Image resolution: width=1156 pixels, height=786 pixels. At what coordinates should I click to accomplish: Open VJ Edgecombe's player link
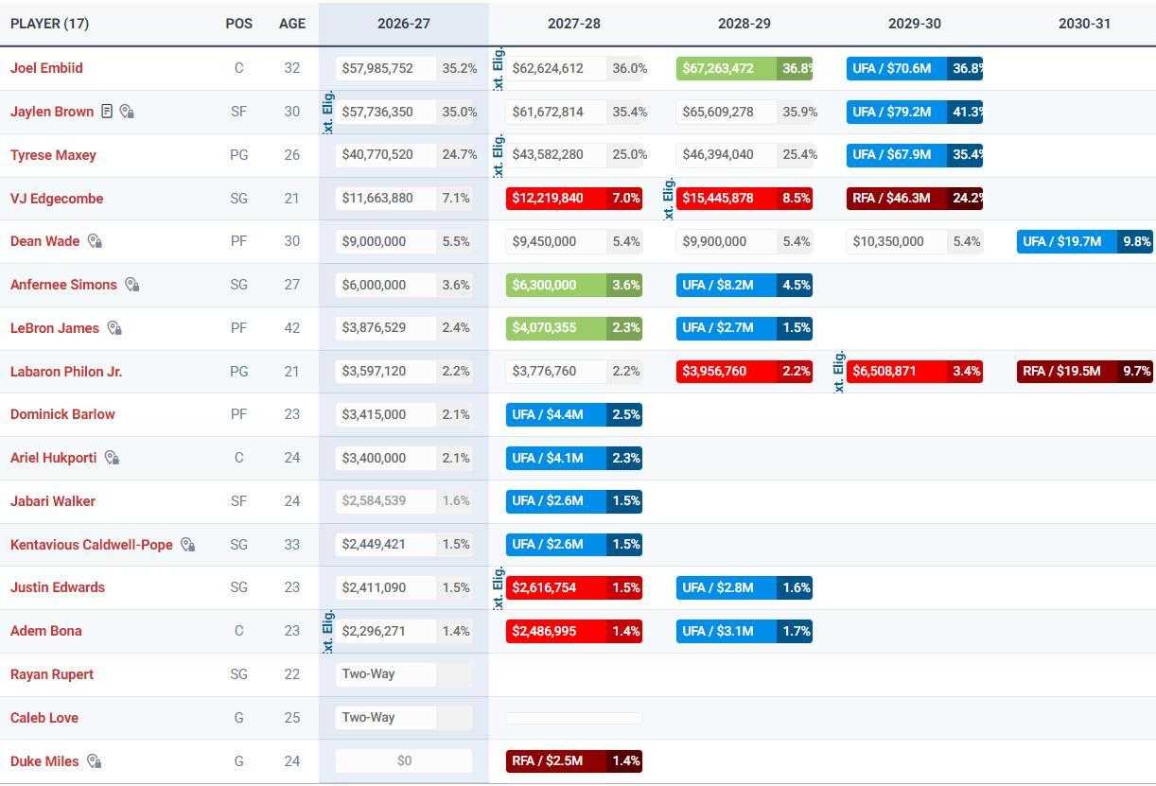tap(57, 199)
